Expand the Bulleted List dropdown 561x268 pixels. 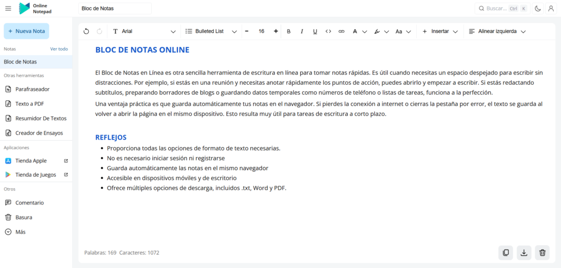(211, 32)
